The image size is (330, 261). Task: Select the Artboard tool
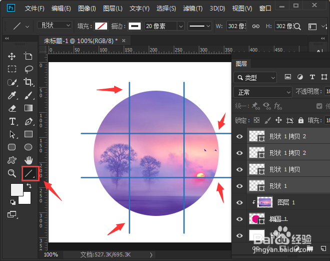28,56
